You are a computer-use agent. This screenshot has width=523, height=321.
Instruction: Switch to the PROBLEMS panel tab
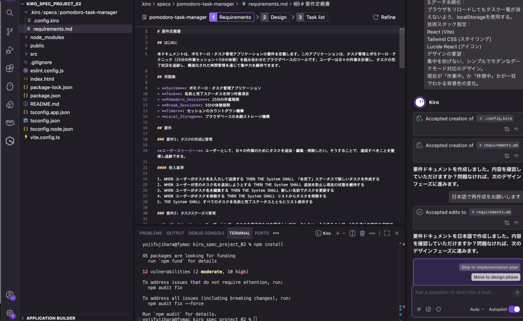click(x=151, y=233)
